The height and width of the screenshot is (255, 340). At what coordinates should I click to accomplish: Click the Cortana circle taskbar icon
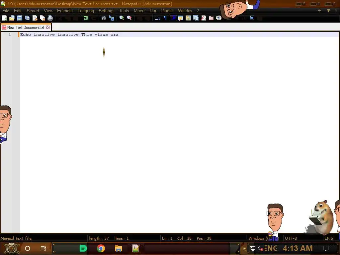pos(28,248)
